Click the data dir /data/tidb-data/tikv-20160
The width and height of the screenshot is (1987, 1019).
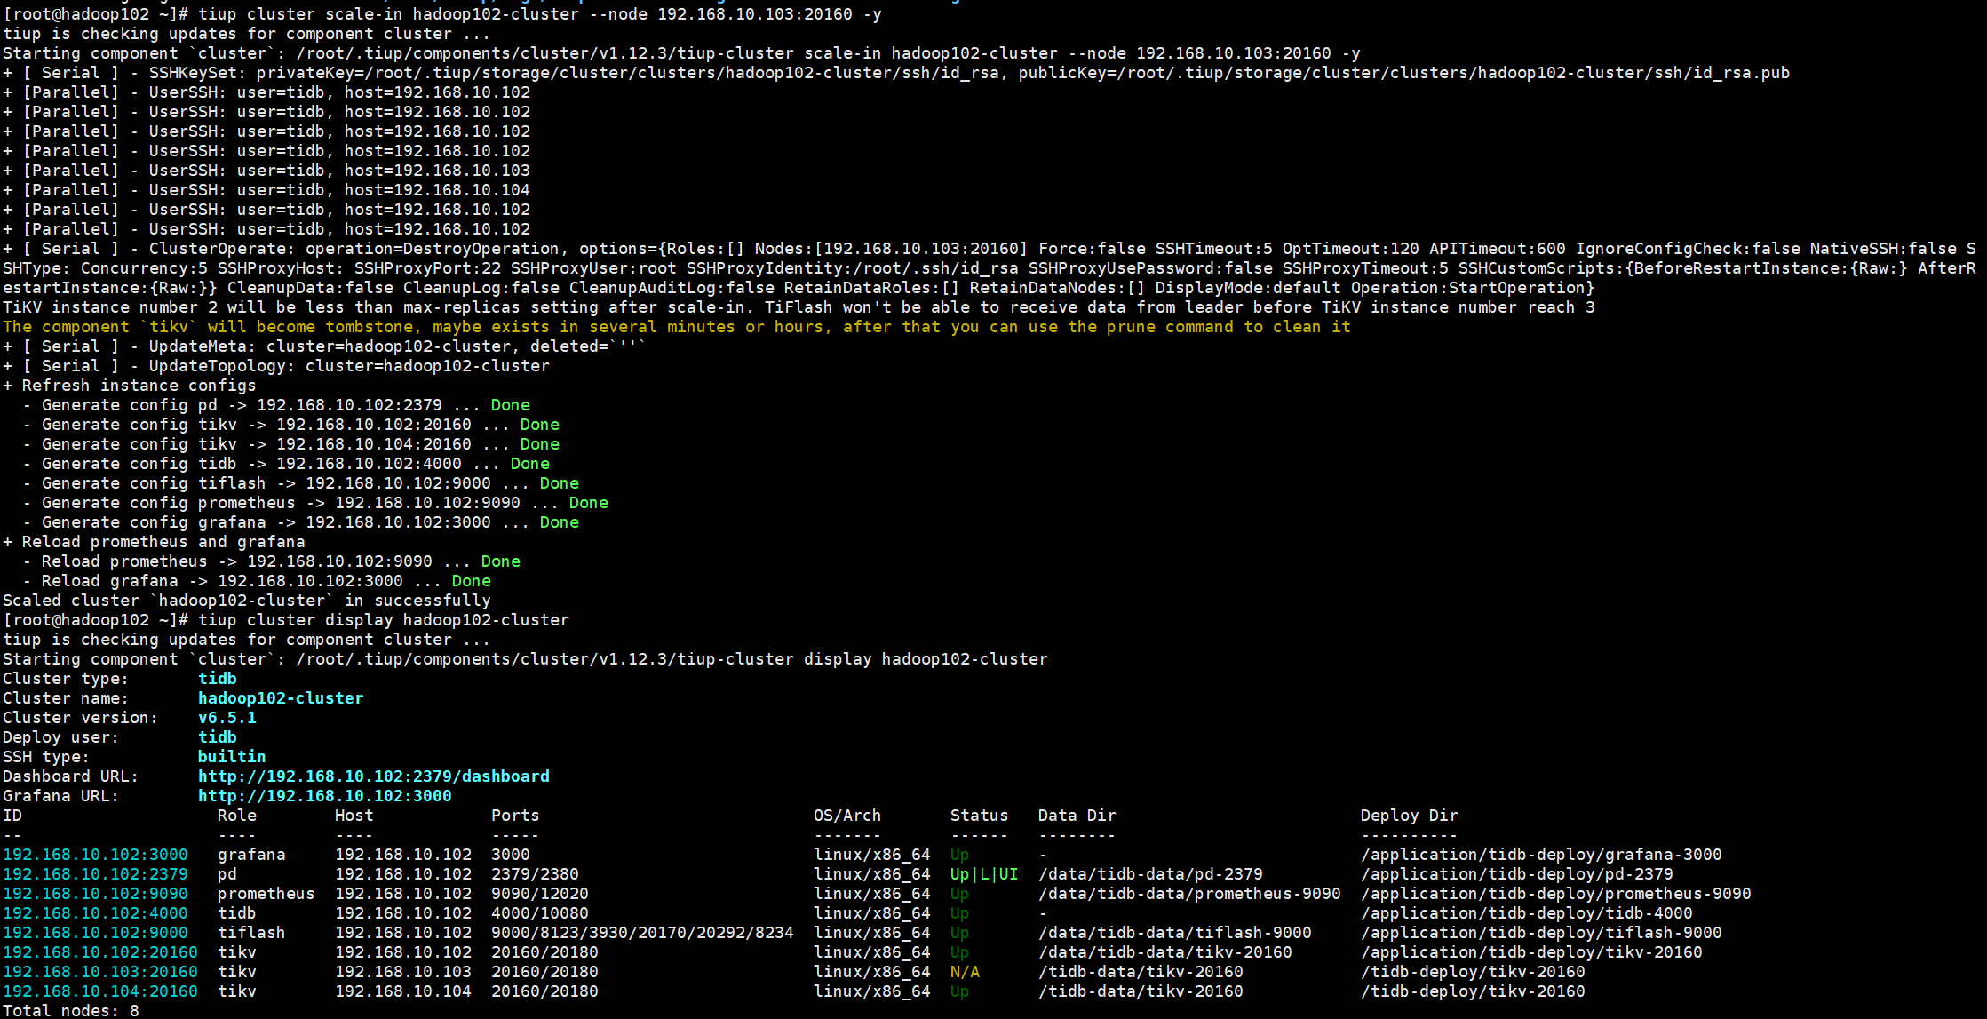pyautogui.click(x=1164, y=952)
